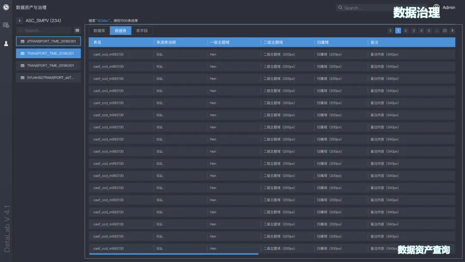This screenshot has width=465, height=262.
Task: Click the Admin user avatar icon
Action: tap(436, 7)
